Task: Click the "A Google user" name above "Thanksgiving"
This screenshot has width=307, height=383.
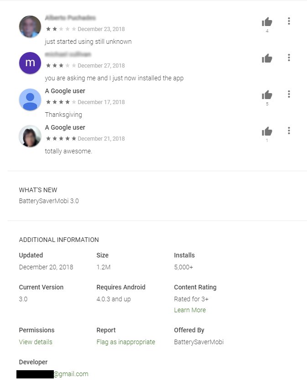Action: [65, 91]
